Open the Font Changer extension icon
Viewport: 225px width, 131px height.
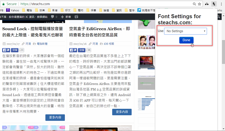214,4
